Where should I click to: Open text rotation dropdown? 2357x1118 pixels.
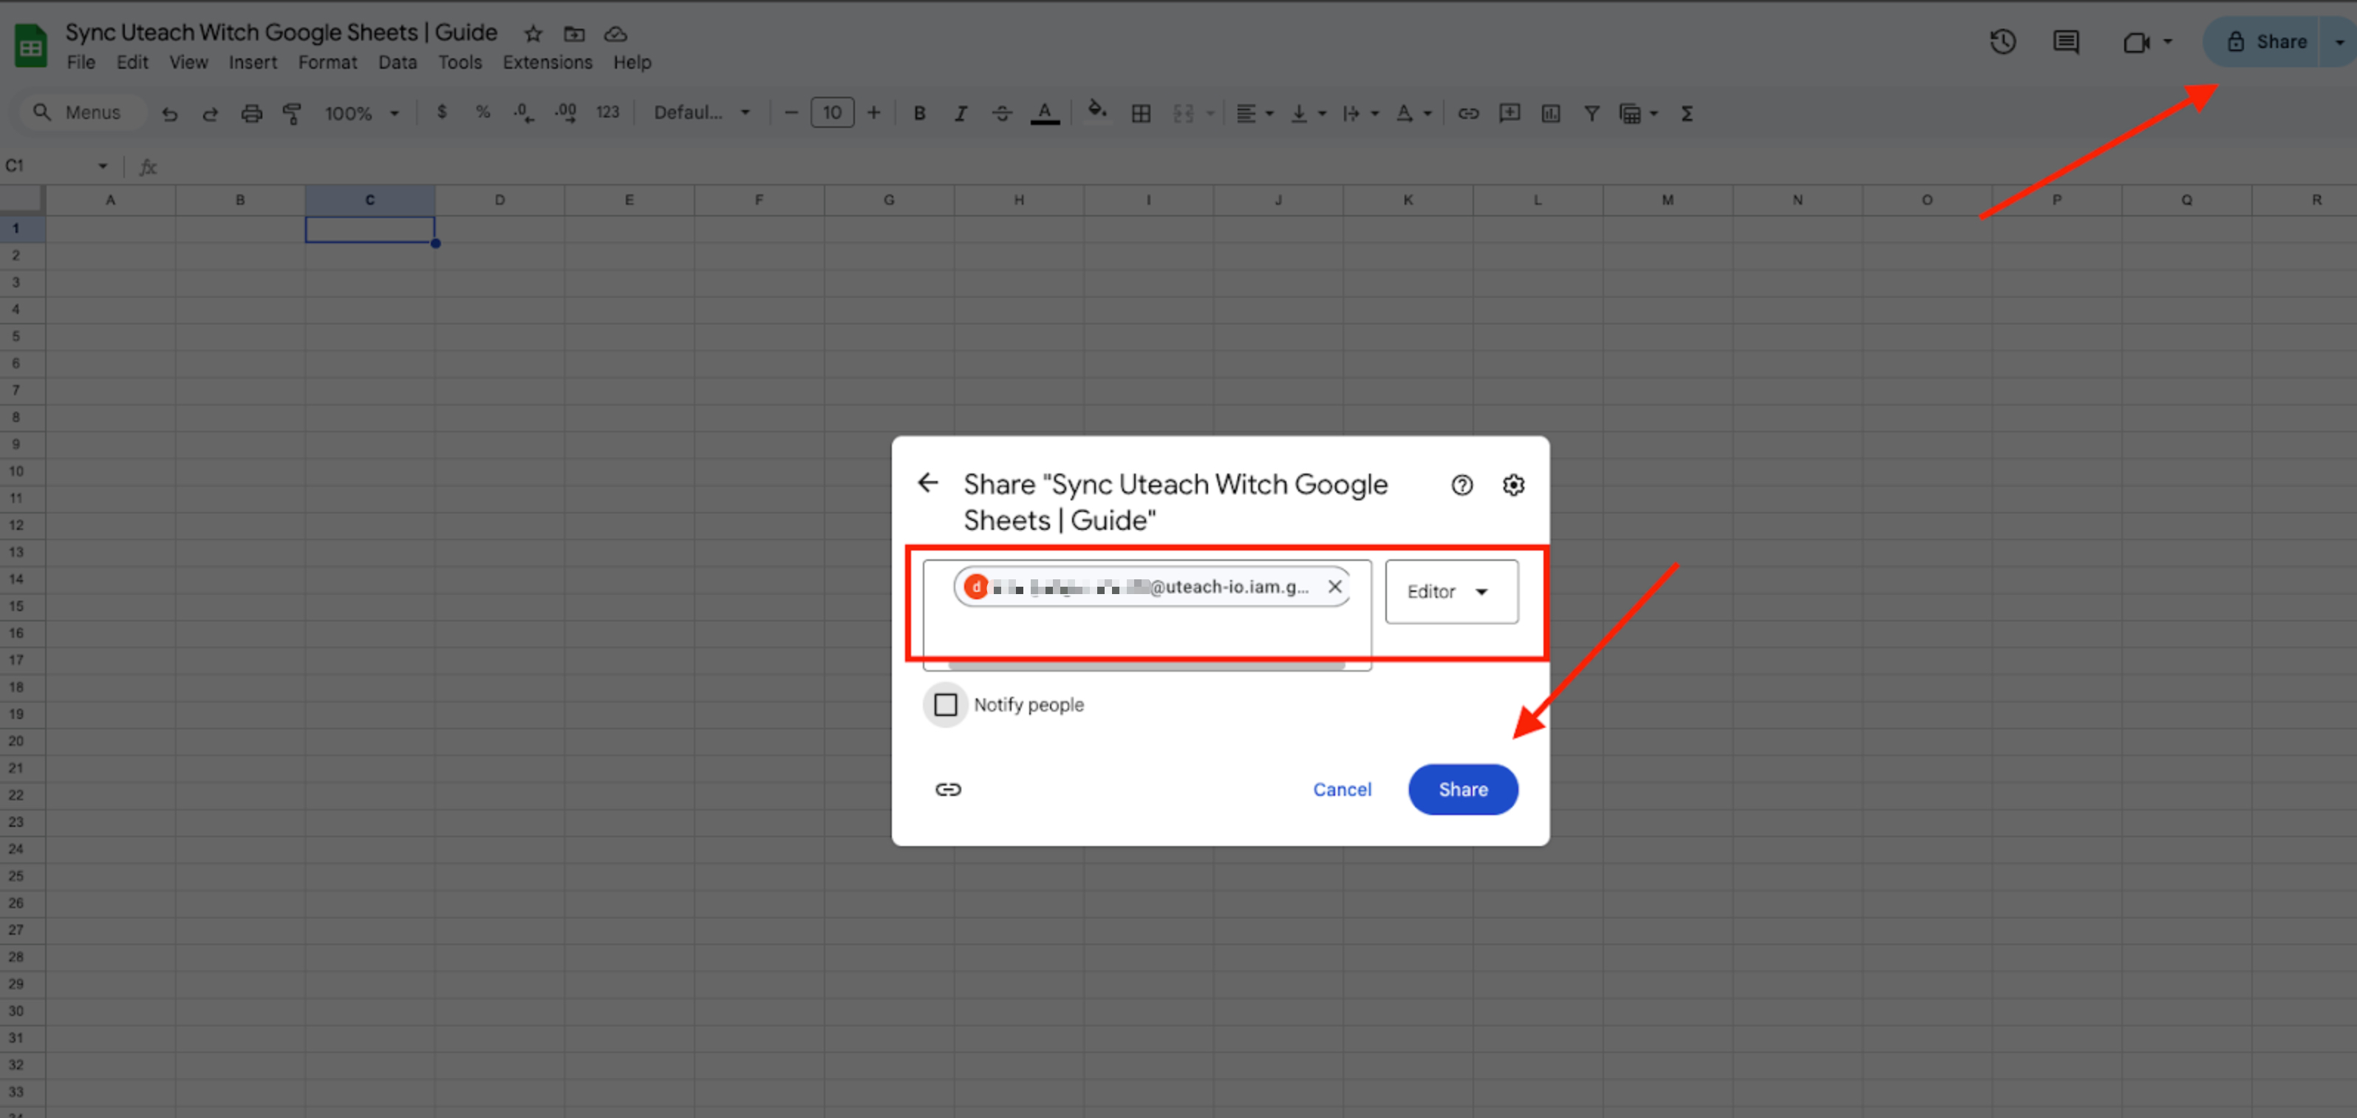(1413, 114)
